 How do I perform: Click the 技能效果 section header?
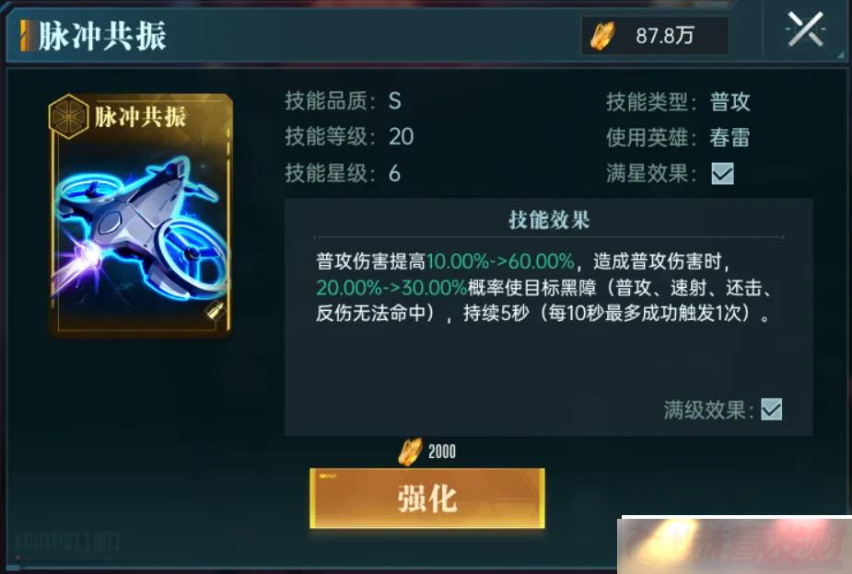coord(549,220)
